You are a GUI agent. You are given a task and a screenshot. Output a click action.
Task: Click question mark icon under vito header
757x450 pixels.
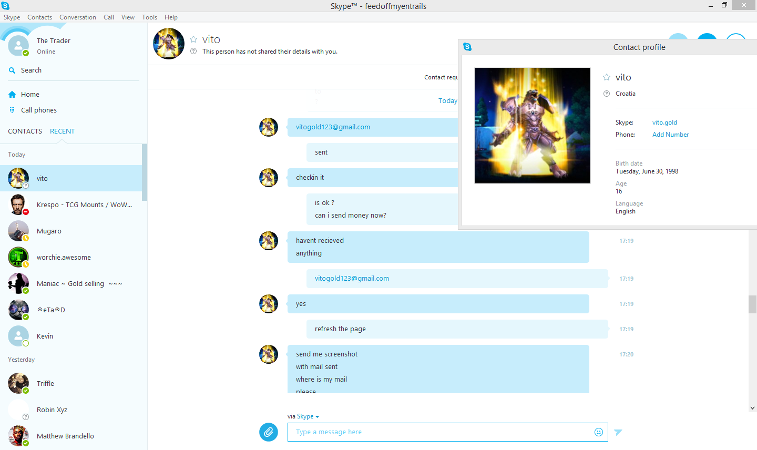point(193,52)
